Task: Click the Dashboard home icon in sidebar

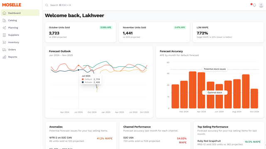Action: [x=4, y=13]
